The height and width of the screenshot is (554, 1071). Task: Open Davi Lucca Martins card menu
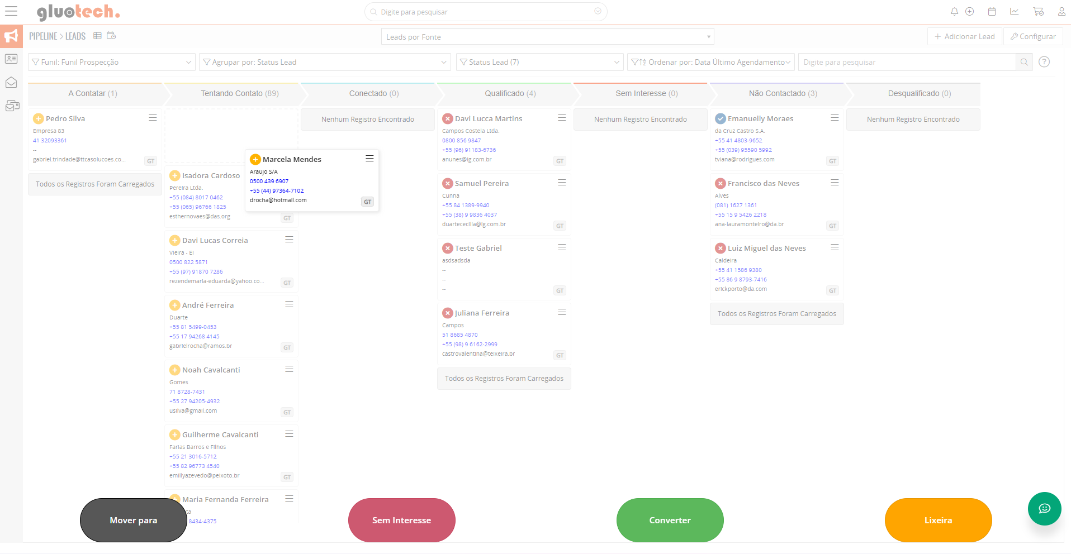562,118
